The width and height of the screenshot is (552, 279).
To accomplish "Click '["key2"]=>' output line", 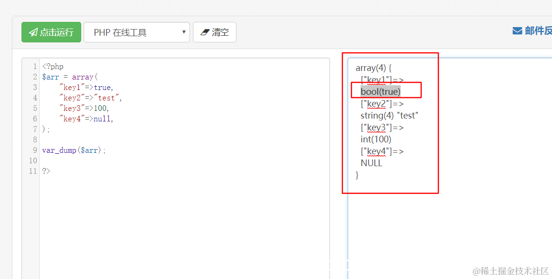I will [382, 104].
